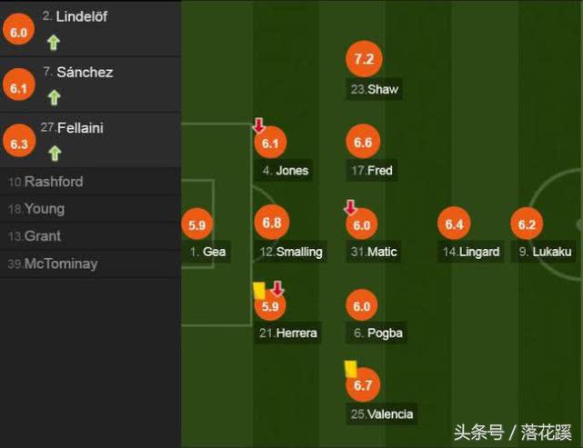Image resolution: width=583 pixels, height=448 pixels.
Task: Click Sánchez's 6.1 rating badge
Action: (19, 88)
